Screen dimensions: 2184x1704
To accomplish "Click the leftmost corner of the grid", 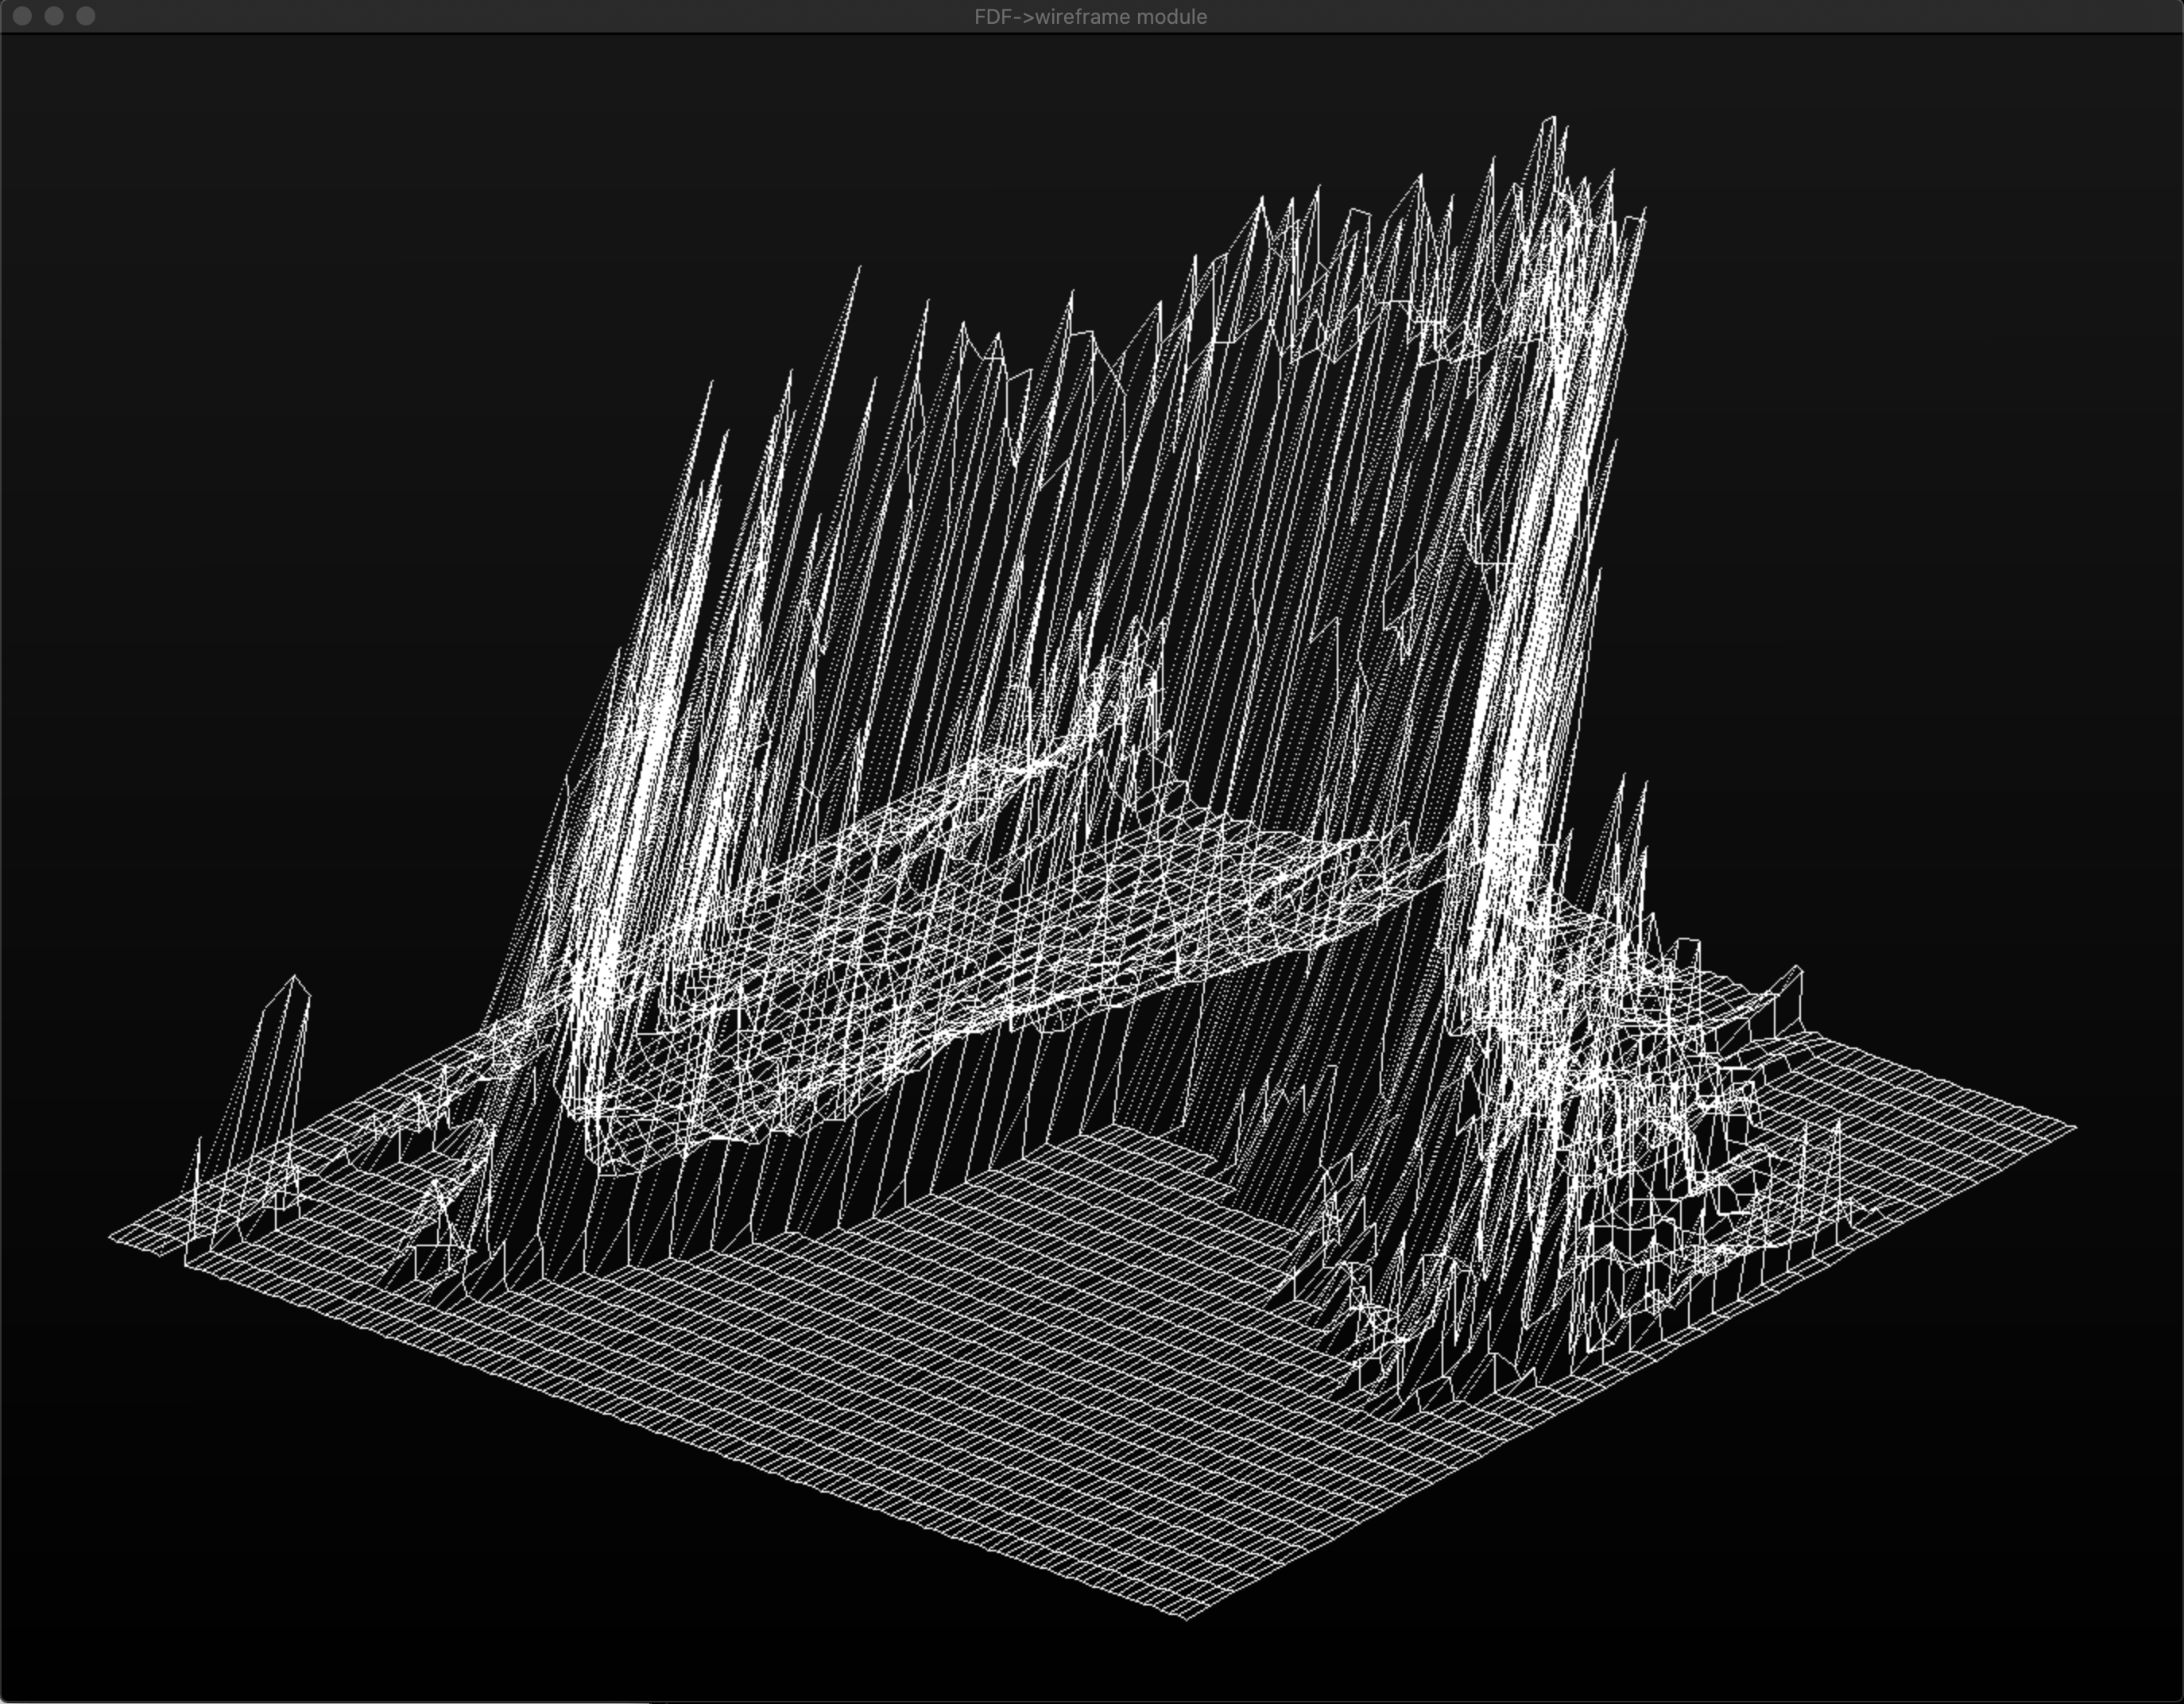I will pos(111,1238).
